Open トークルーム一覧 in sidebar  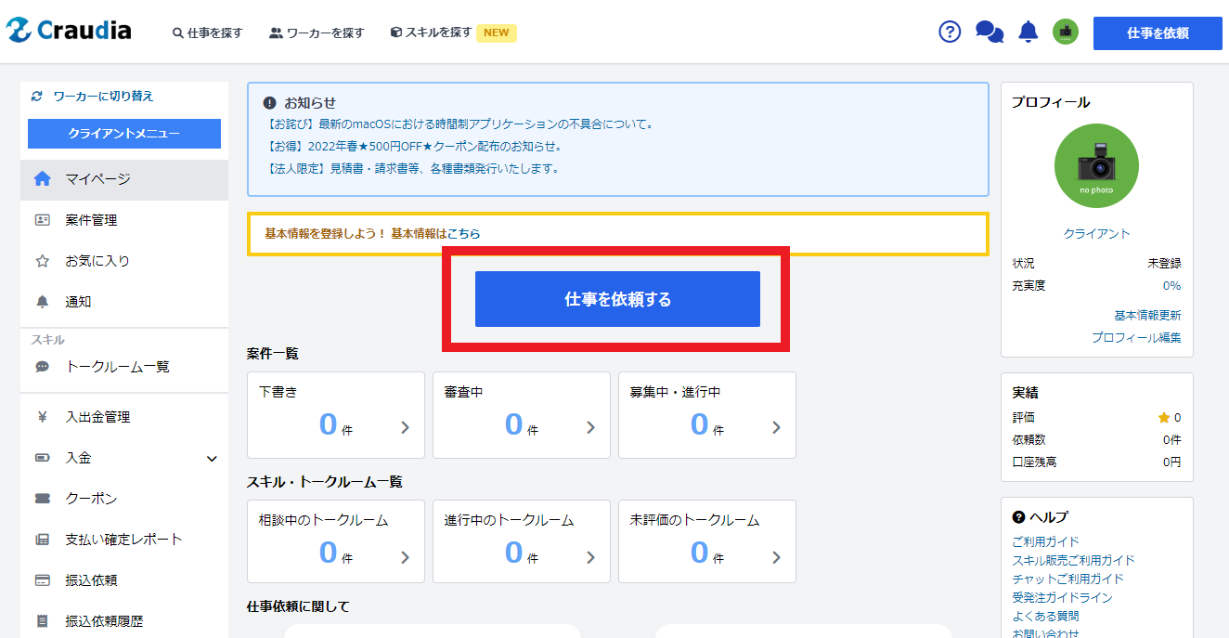[x=117, y=367]
